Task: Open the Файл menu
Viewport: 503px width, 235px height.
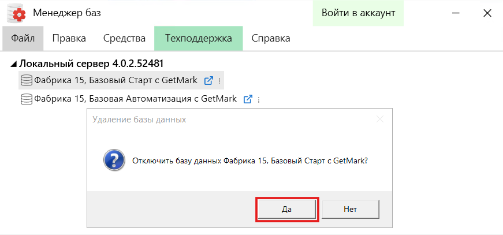Action: [23, 39]
